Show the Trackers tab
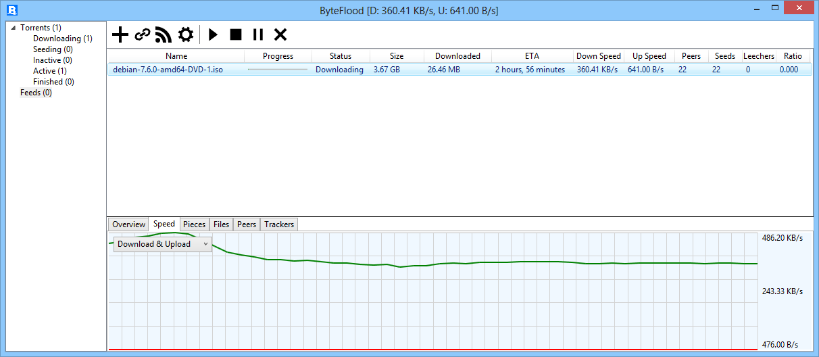This screenshot has width=819, height=357. (279, 224)
